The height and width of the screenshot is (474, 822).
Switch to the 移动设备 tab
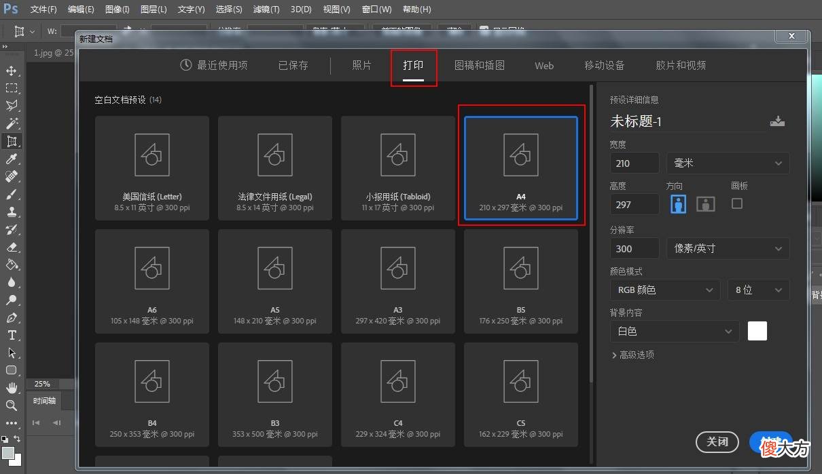605,65
